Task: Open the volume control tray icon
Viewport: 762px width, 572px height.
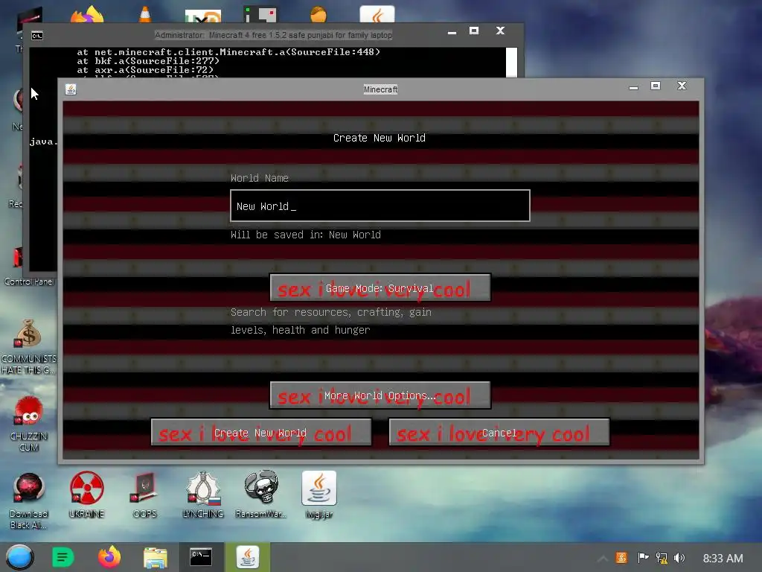Action: tap(680, 557)
